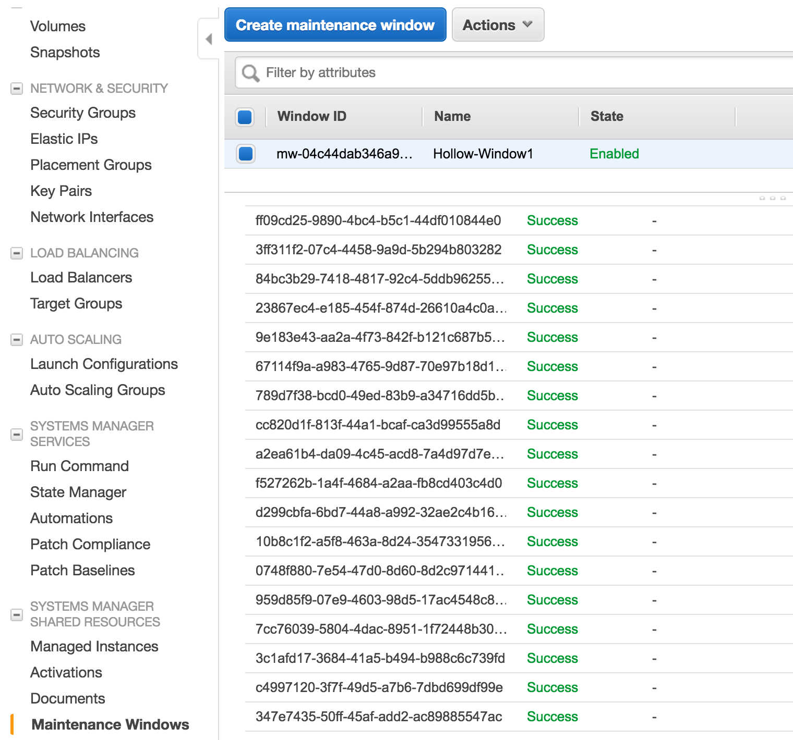This screenshot has width=793, height=740.
Task: Select execution ff09cd25-9890-4bc4-b5c1-44df010844e0
Action: click(378, 220)
